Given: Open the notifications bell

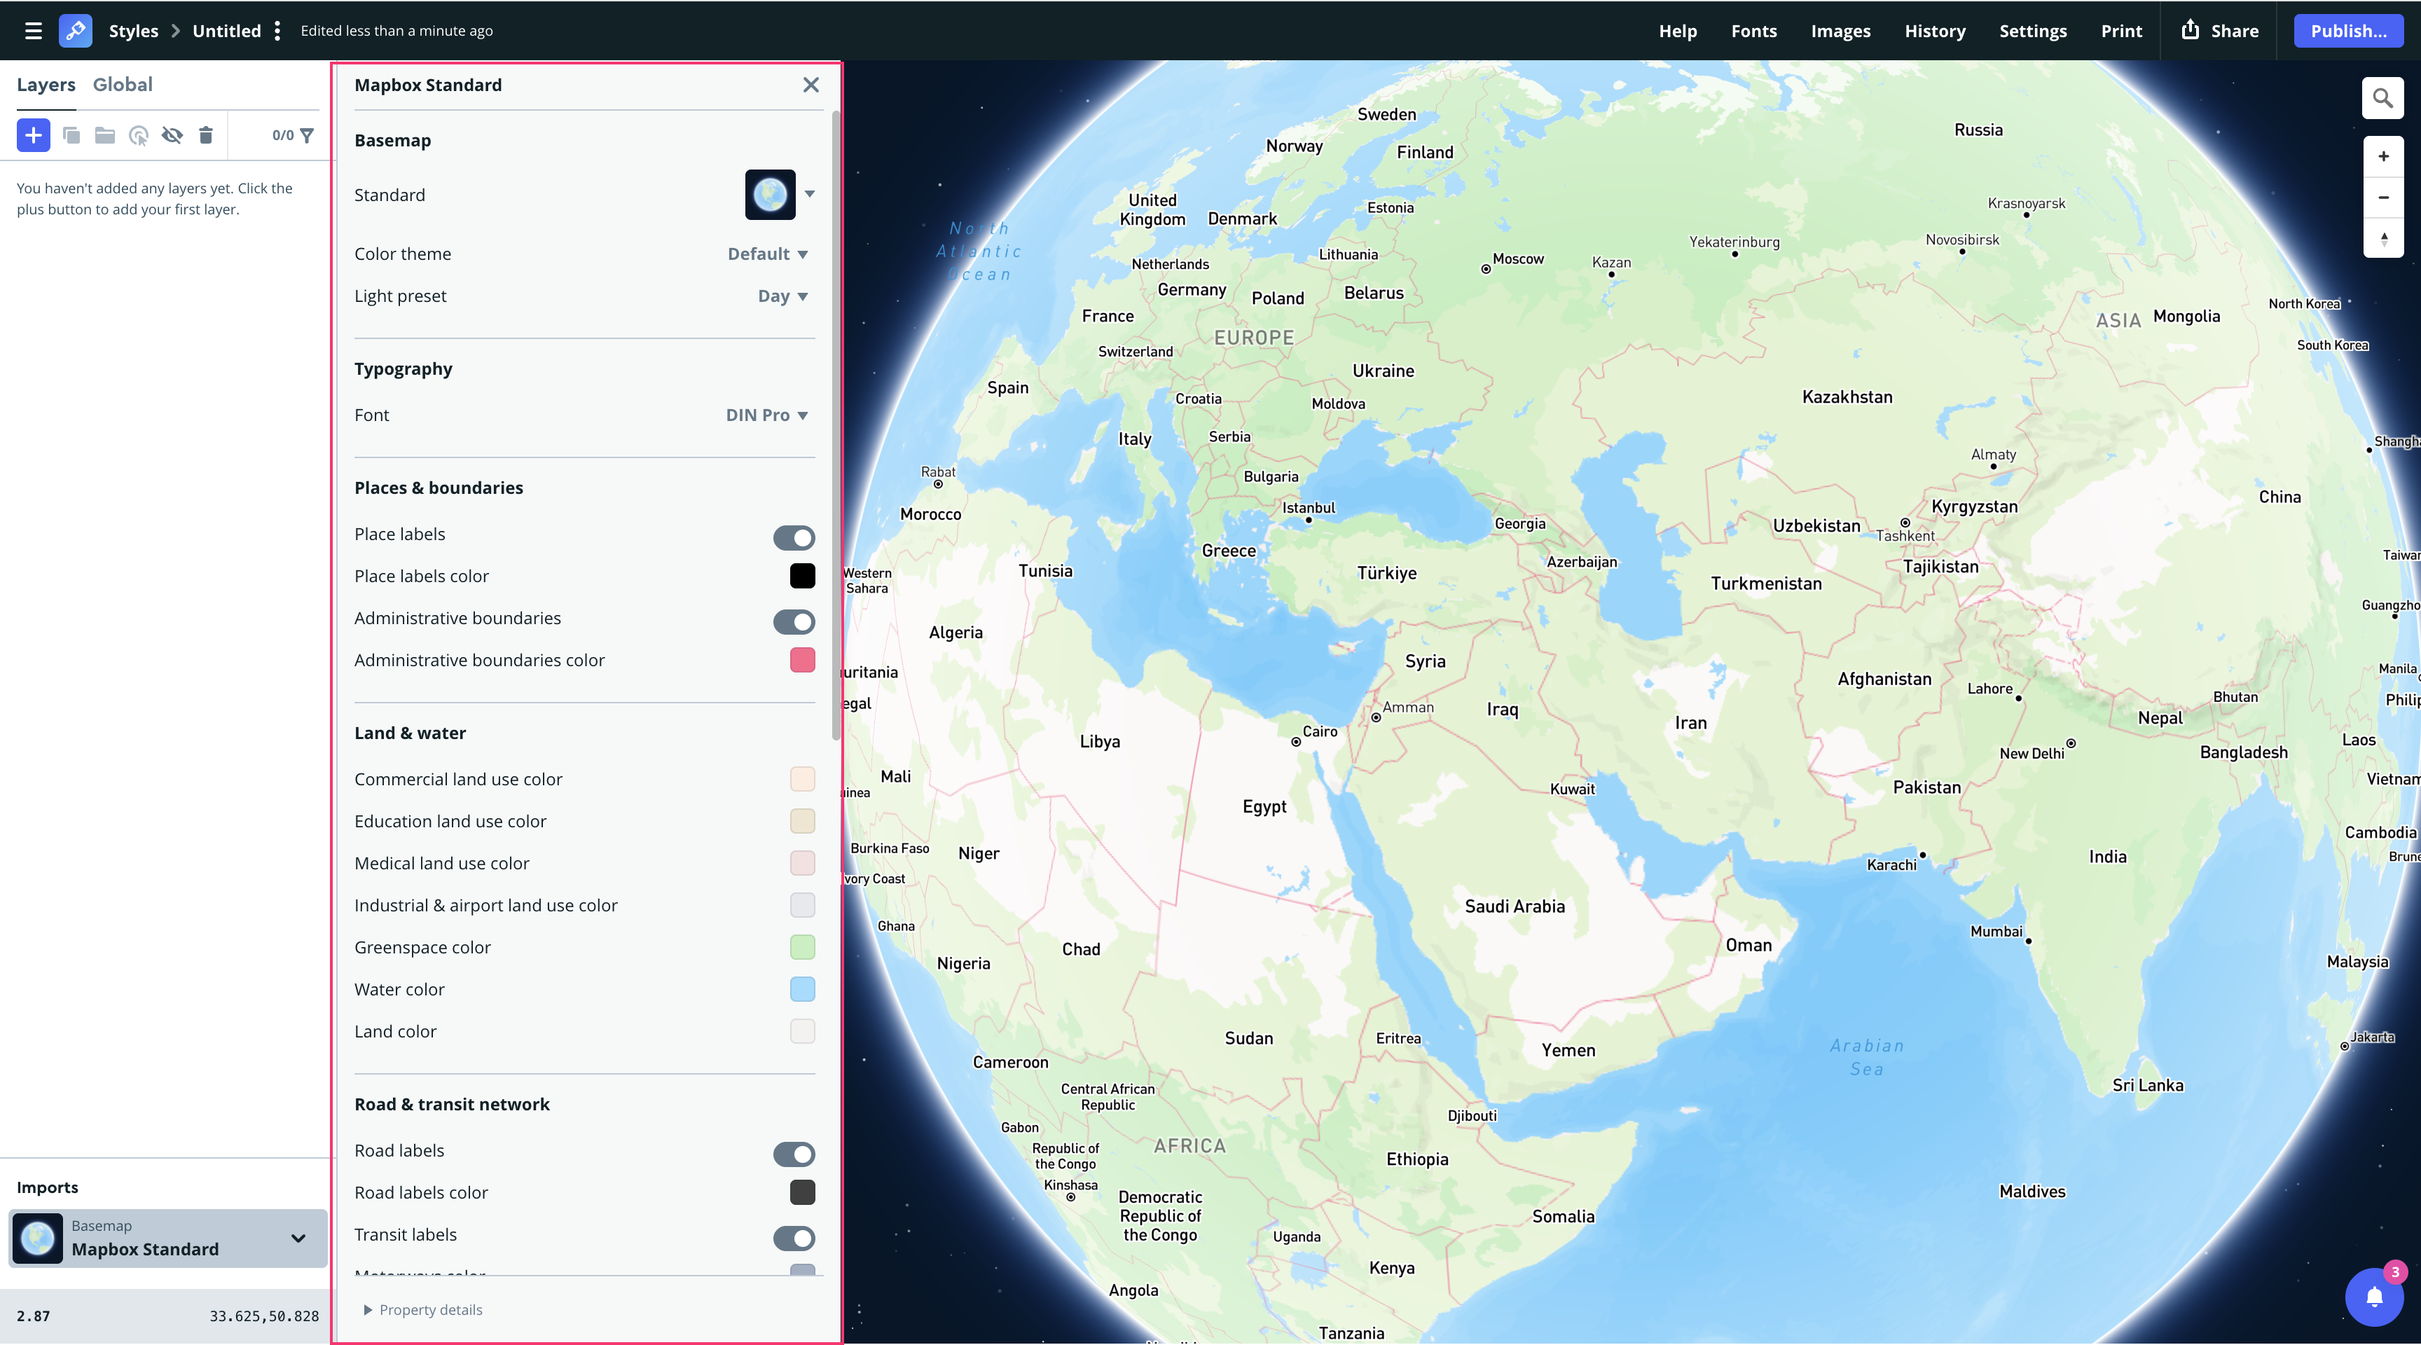Looking at the screenshot, I should (x=2373, y=1297).
